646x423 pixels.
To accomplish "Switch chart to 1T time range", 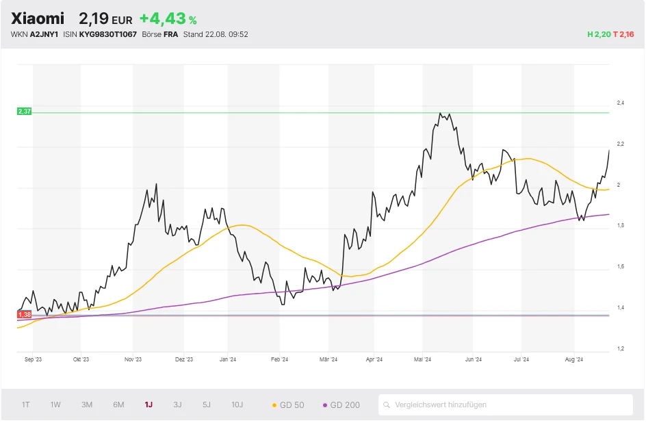I will (26, 405).
